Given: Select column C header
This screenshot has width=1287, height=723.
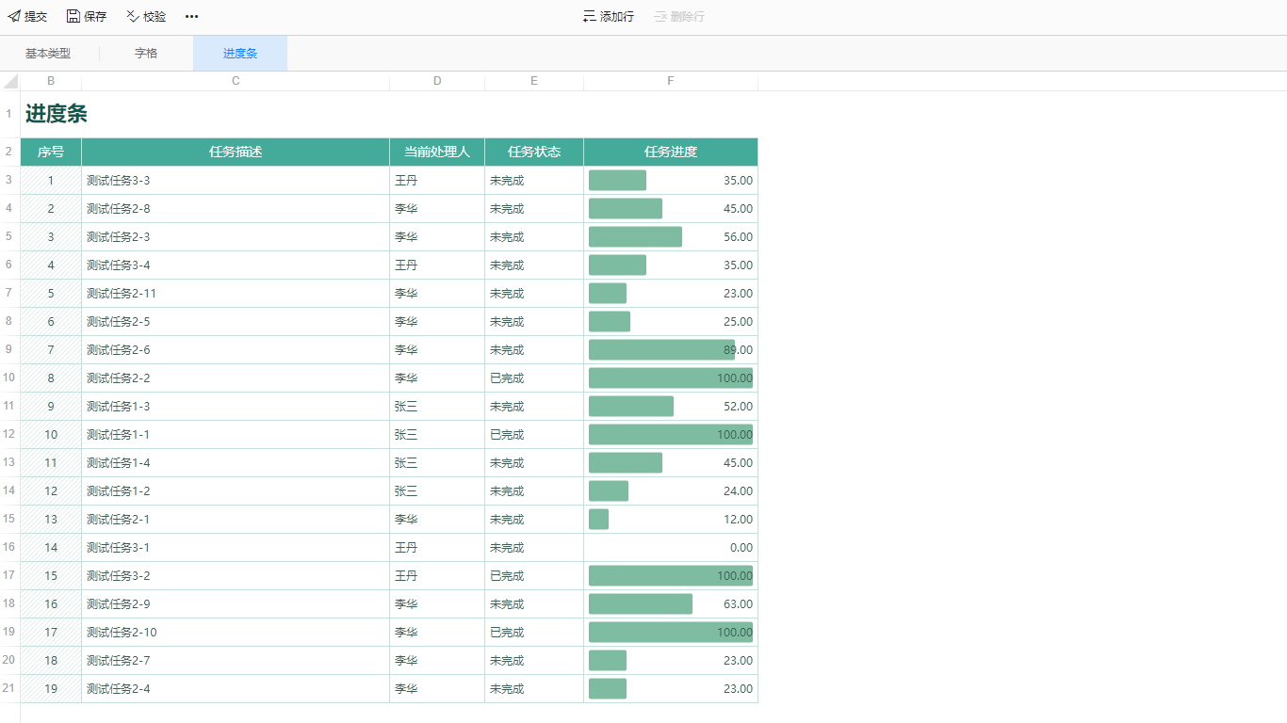Looking at the screenshot, I should 236,81.
